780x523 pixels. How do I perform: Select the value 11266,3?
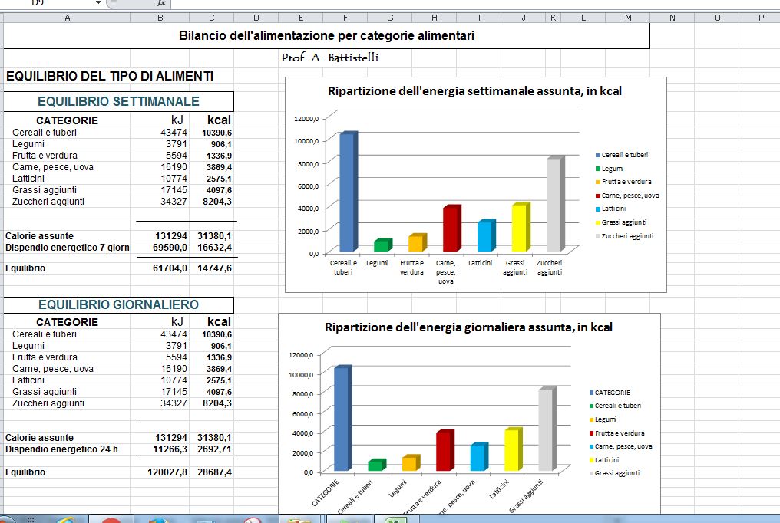(170, 449)
